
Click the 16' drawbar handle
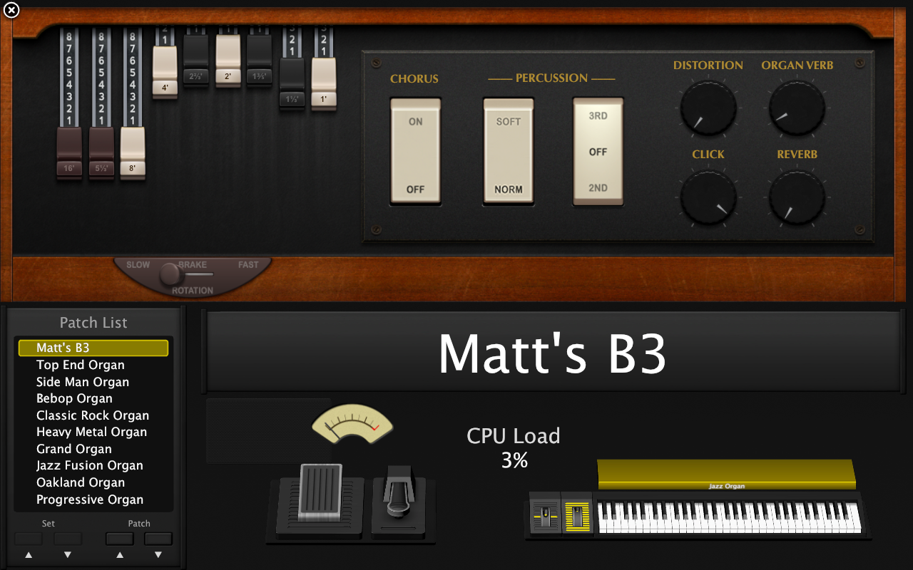point(69,151)
